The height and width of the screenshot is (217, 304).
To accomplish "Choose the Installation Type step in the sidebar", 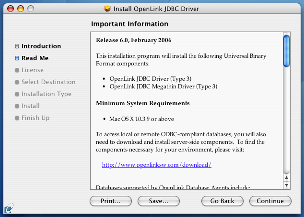I will (46, 94).
